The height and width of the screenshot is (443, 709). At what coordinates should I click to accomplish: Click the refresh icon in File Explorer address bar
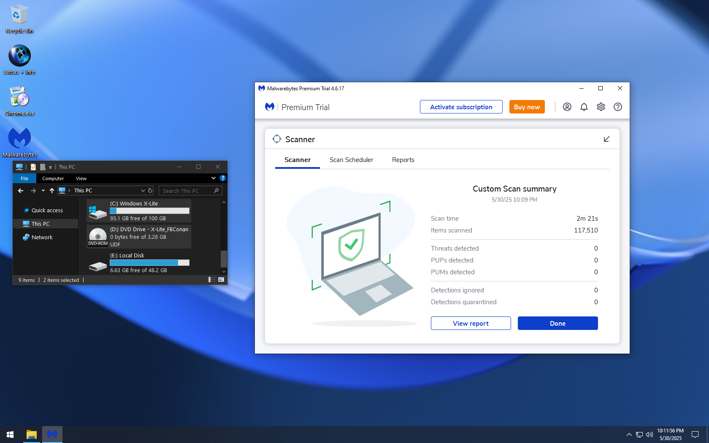pyautogui.click(x=150, y=191)
